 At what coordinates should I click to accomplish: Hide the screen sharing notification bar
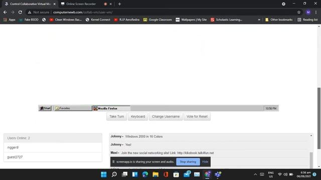[205, 161]
